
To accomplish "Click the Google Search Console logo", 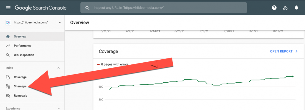I will click(41, 8).
